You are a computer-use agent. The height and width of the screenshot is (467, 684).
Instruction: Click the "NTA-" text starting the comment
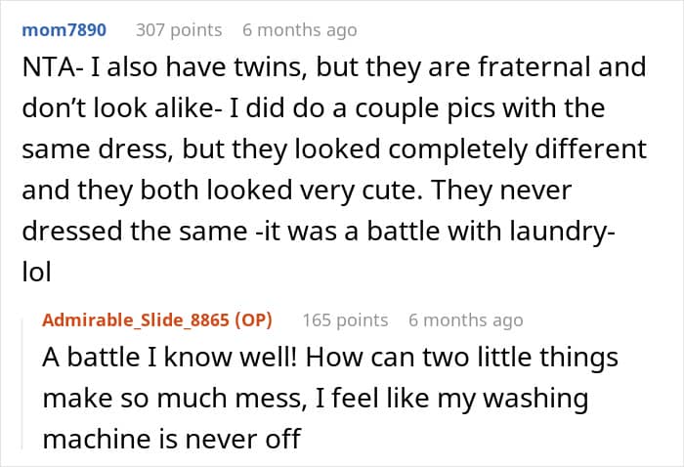46,67
